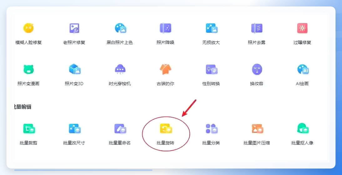Click the 时光穿梭机 text label
342x175 pixels.
coord(120,84)
